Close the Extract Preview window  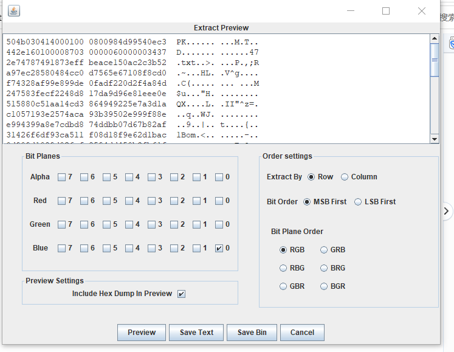(x=422, y=11)
